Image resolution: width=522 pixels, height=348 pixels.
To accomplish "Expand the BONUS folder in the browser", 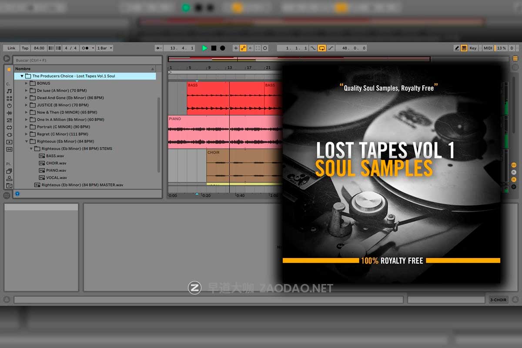I will pos(26,83).
